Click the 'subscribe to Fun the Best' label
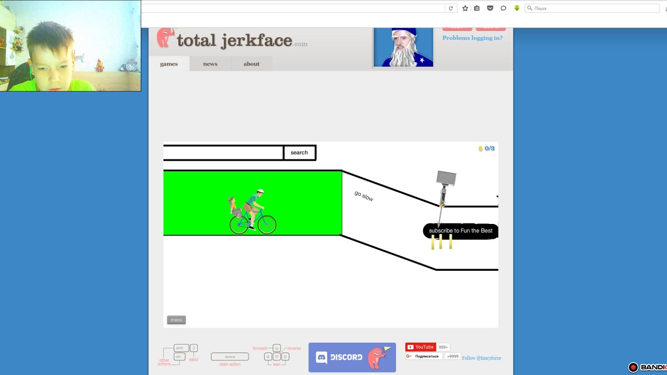Viewport: 667px width, 375px height. tap(461, 231)
